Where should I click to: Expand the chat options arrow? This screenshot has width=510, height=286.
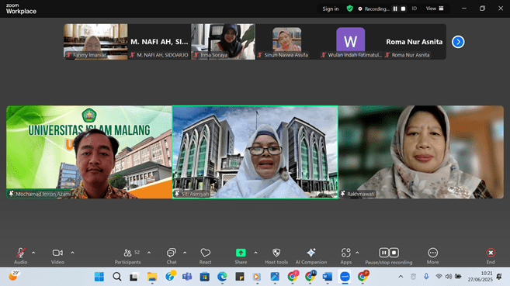coord(185,253)
